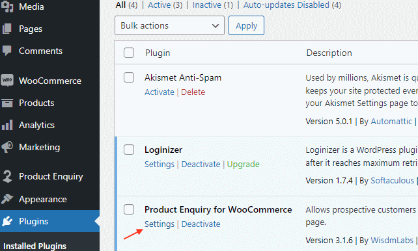Check the Akismet Anti-Spam checkbox
This screenshot has height=251, width=418.
click(x=129, y=77)
